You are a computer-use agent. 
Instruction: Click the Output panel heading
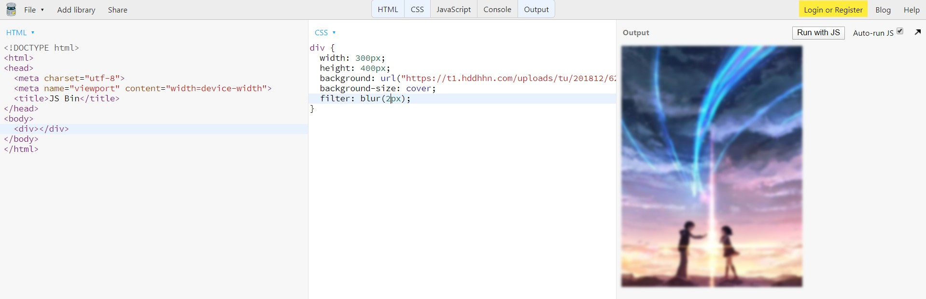point(636,33)
